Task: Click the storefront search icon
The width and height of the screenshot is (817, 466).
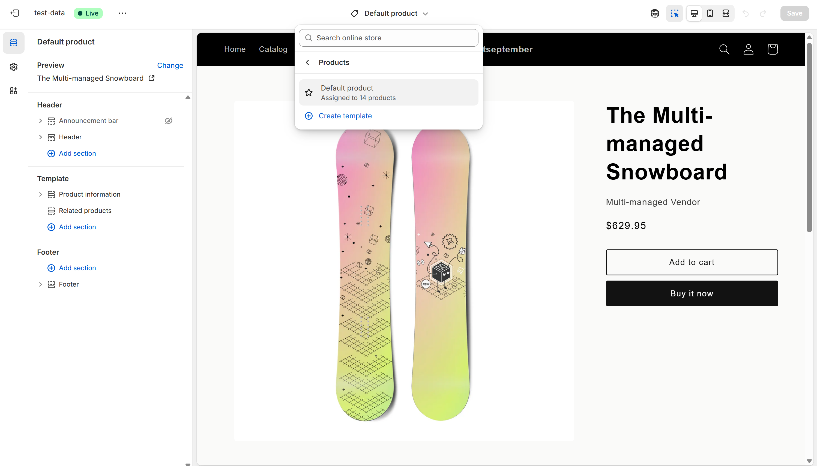Action: coord(724,49)
